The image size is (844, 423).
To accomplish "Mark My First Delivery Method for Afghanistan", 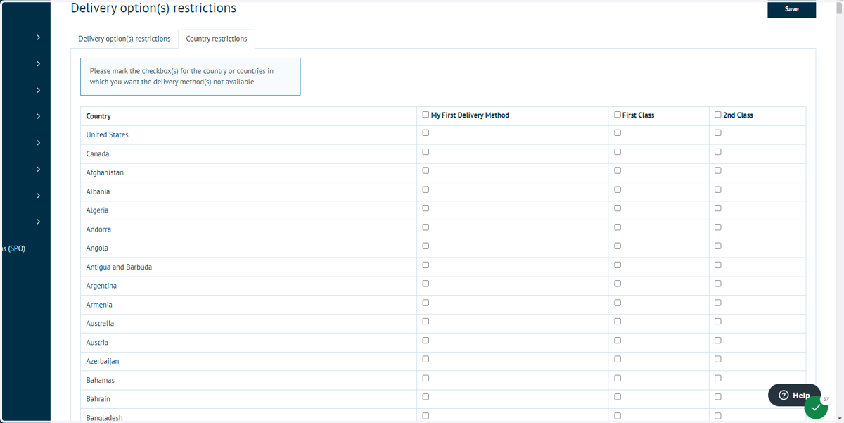I will click(x=426, y=170).
